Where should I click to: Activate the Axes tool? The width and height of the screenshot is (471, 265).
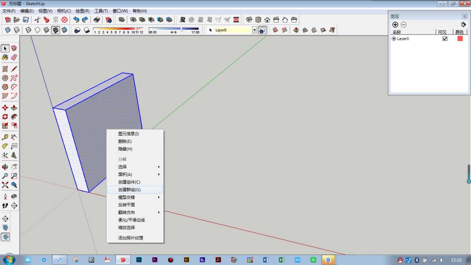click(5, 155)
